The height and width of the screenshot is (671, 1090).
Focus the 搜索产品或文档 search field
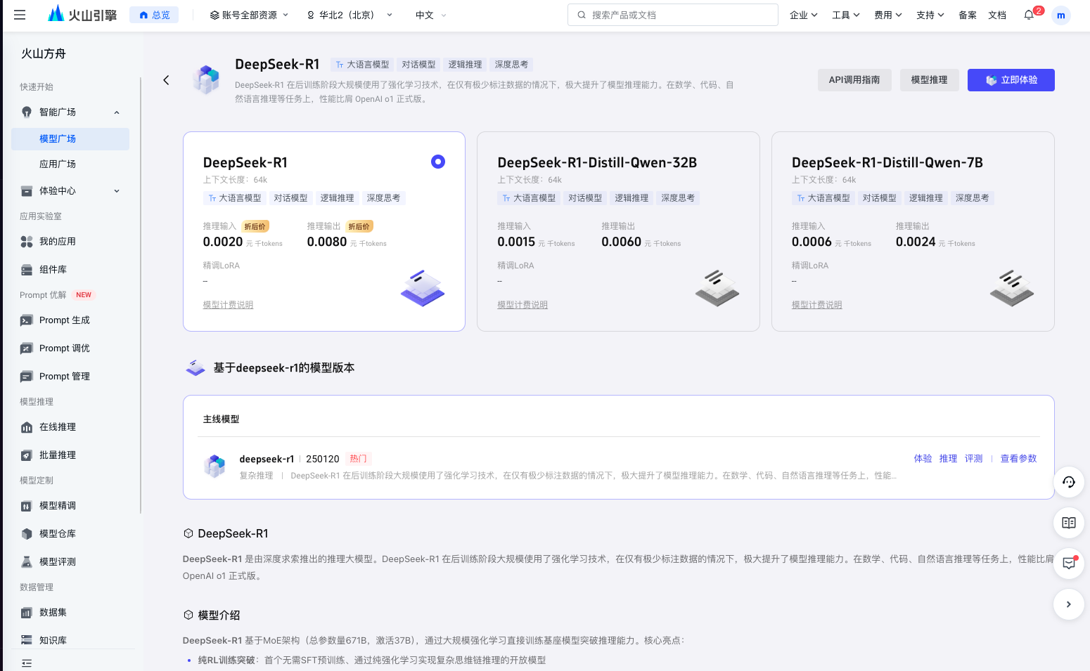[673, 15]
